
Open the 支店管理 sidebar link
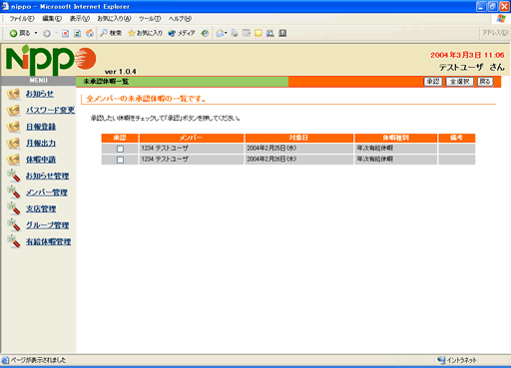point(41,209)
